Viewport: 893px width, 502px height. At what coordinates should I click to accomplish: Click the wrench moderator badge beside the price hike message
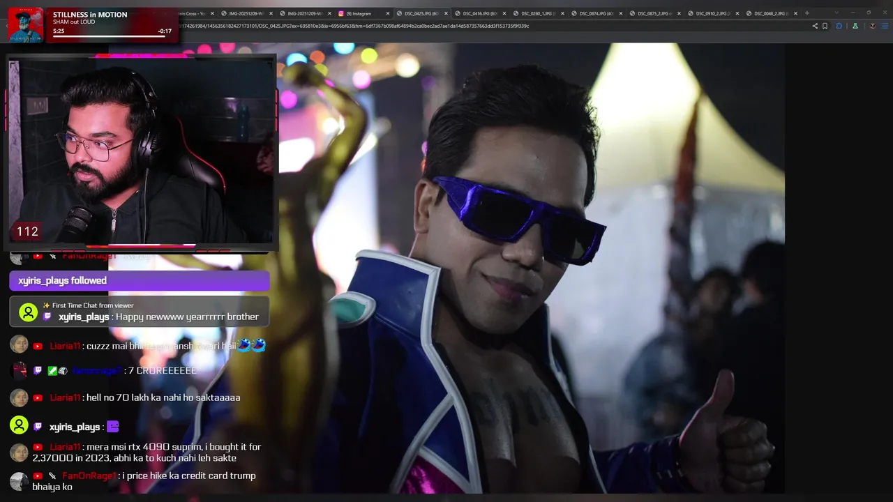click(x=52, y=476)
